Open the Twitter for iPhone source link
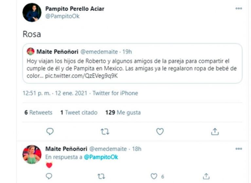The width and height of the screenshot is (251, 183). pyautogui.click(x=115, y=93)
